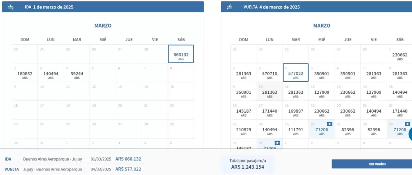Click the total 'ARS 1.243.154'
Viewport: 412px width, 175px height.
coord(248,167)
